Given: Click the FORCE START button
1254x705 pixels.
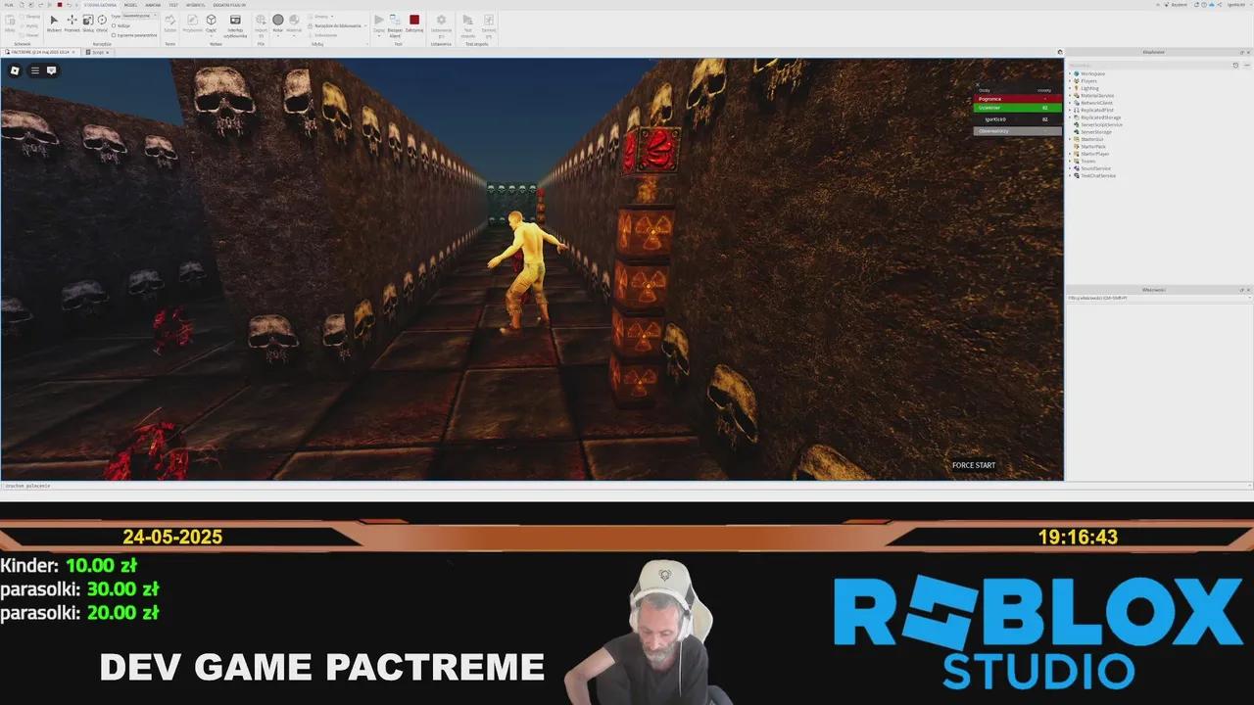Looking at the screenshot, I should pos(974,465).
